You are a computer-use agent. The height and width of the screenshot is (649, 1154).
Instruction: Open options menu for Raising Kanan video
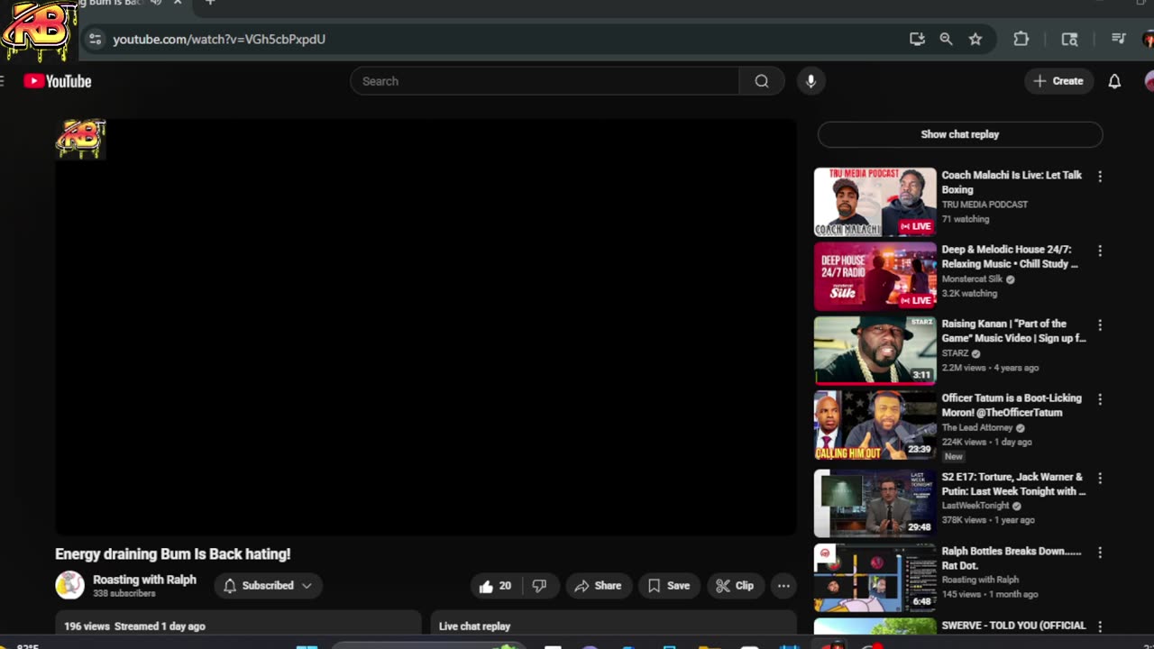point(1099,324)
